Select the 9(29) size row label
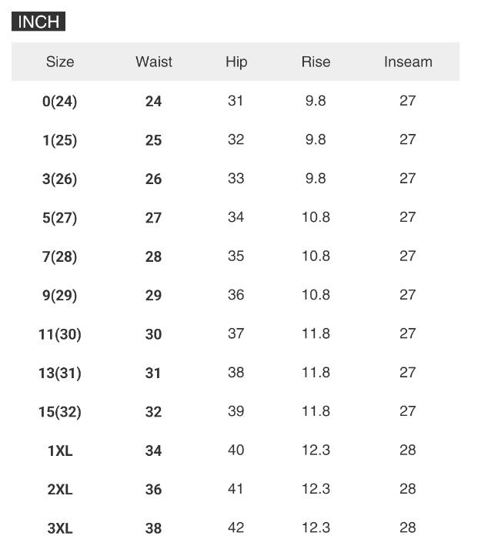The width and height of the screenshot is (478, 546). tap(60, 295)
